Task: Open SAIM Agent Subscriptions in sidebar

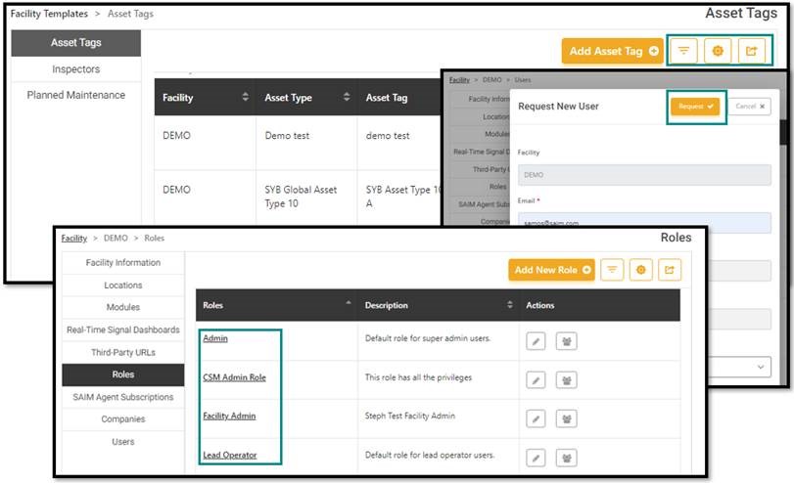Action: [122, 397]
